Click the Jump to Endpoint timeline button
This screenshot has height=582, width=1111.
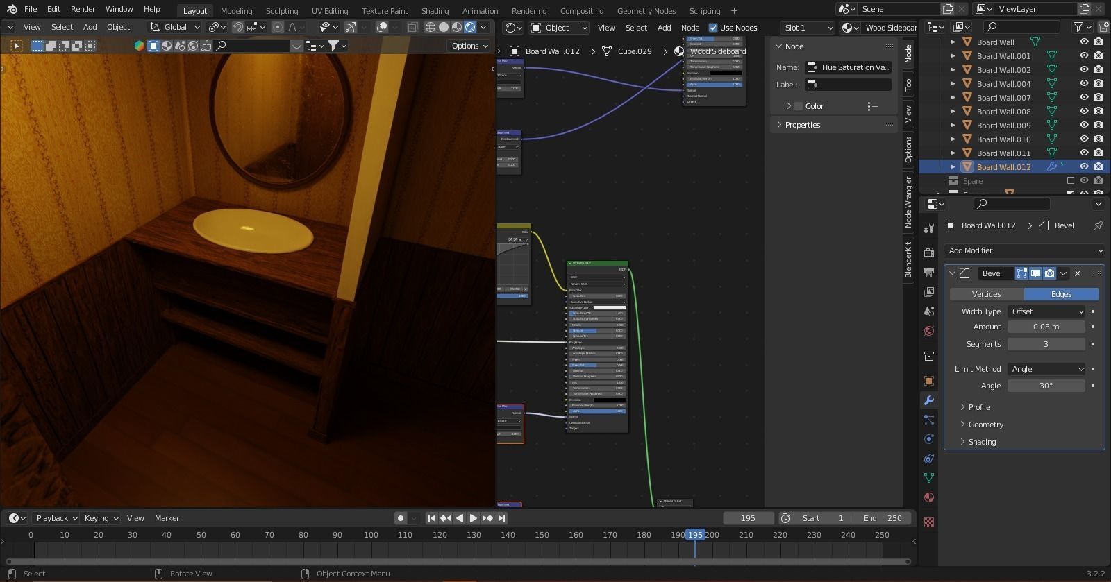(501, 518)
